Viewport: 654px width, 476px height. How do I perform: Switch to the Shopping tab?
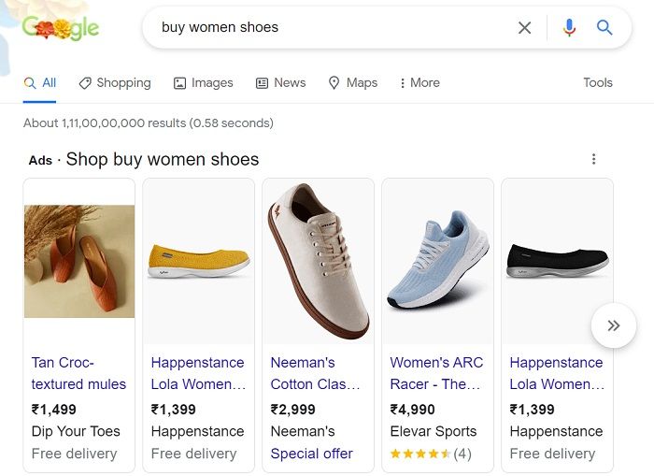click(x=115, y=82)
